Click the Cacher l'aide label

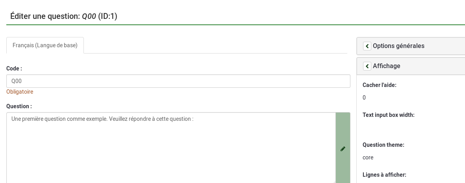[379, 85]
